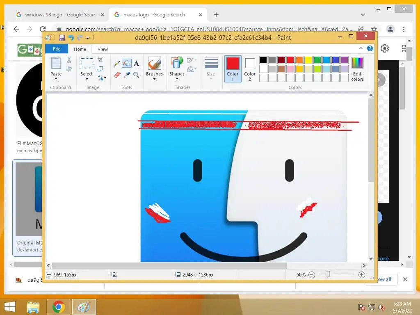Activate Color 1 selector
Screen dimensions: 420x315
[x=233, y=69]
